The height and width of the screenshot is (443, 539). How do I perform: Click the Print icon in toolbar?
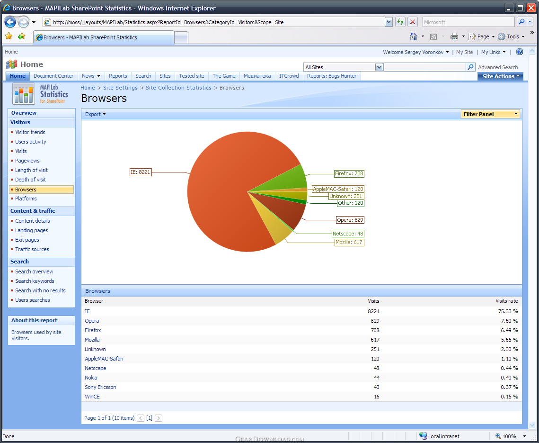(x=454, y=36)
